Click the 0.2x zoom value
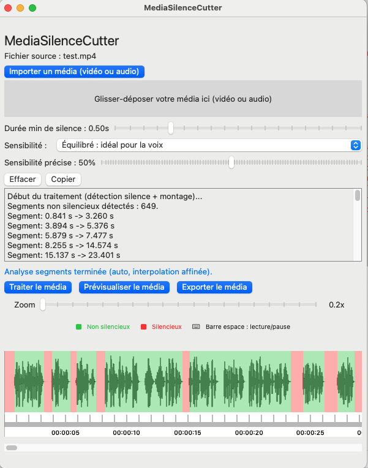 (x=337, y=304)
